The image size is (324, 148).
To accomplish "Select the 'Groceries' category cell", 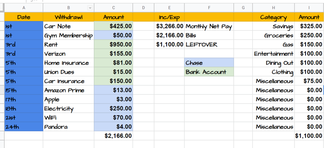I will pyautogui.click(x=274, y=35).
